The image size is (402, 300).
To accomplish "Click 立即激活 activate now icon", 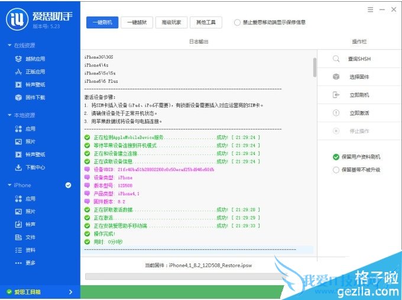I will [336, 113].
